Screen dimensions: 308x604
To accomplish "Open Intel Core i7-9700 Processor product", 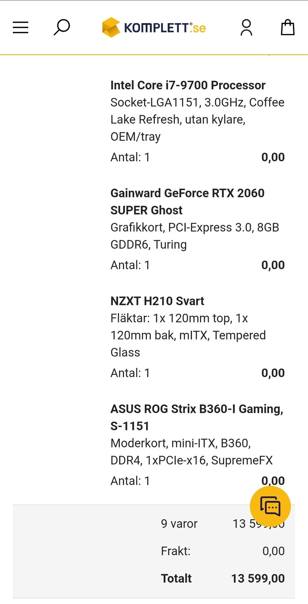I will tap(188, 85).
